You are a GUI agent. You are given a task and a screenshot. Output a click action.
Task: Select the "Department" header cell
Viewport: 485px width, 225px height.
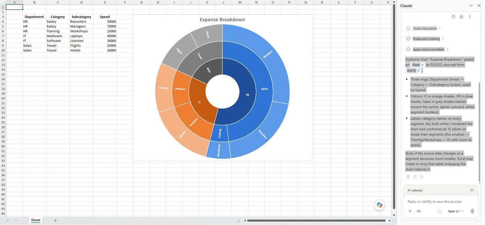34,17
